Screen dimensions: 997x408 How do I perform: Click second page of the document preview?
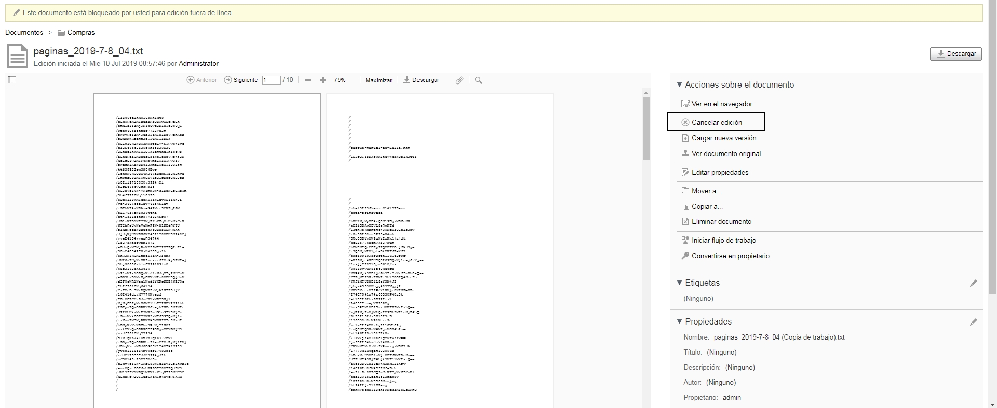coord(440,250)
